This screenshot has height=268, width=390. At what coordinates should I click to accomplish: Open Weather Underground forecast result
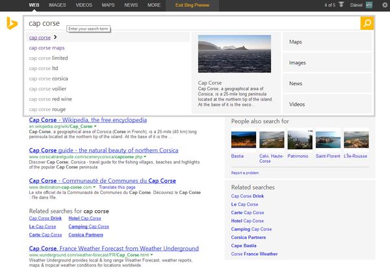(114, 249)
